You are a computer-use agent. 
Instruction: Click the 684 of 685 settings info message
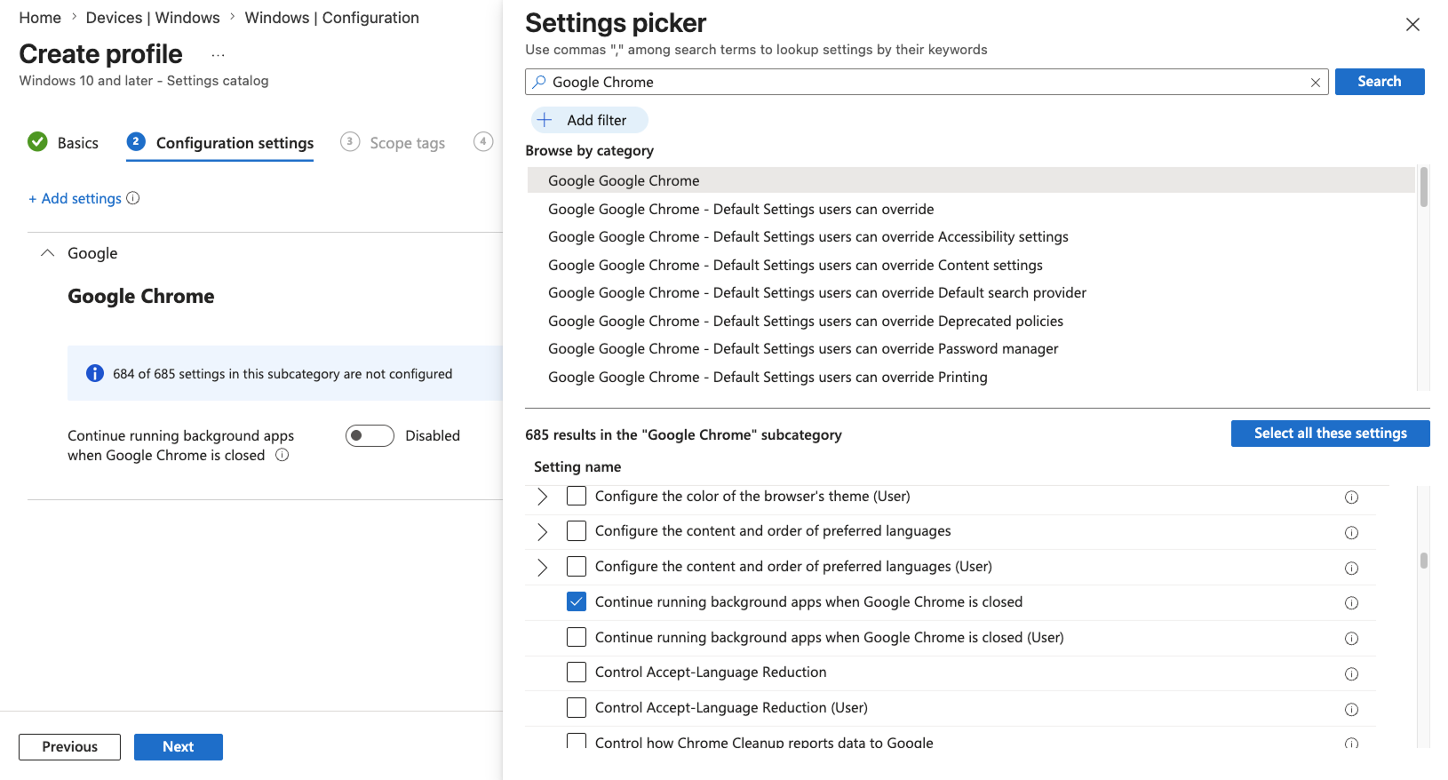point(284,373)
